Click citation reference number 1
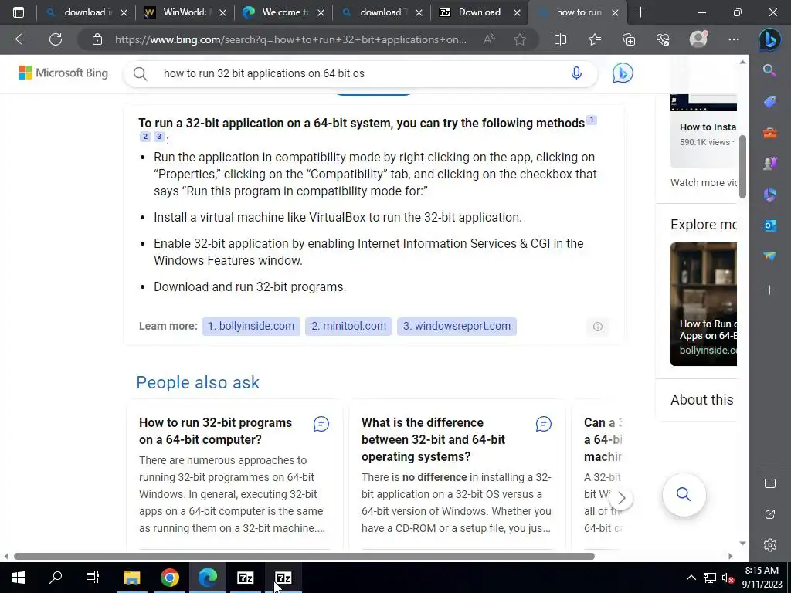The image size is (791, 593). click(592, 120)
